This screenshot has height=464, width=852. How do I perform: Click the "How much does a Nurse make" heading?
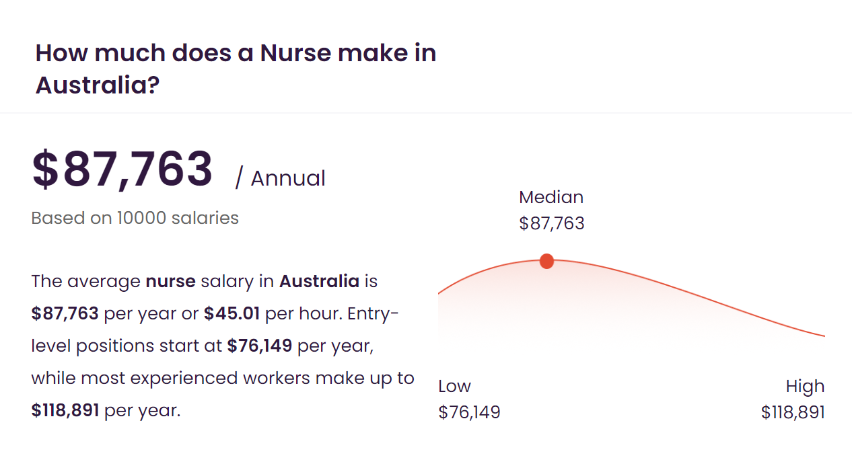236,53
